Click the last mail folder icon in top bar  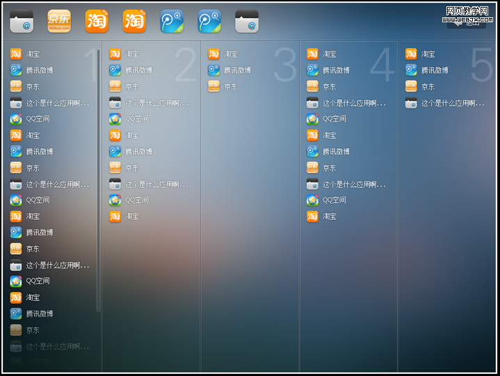tap(247, 22)
